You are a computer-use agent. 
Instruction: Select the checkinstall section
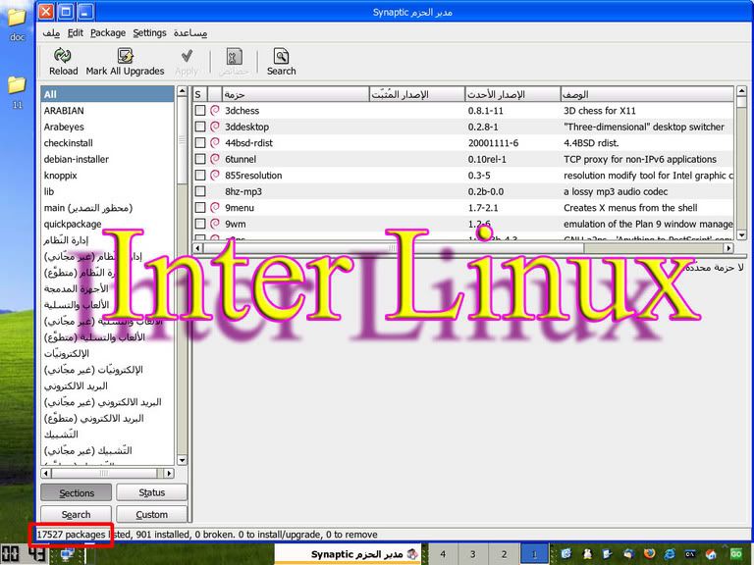tap(107, 142)
